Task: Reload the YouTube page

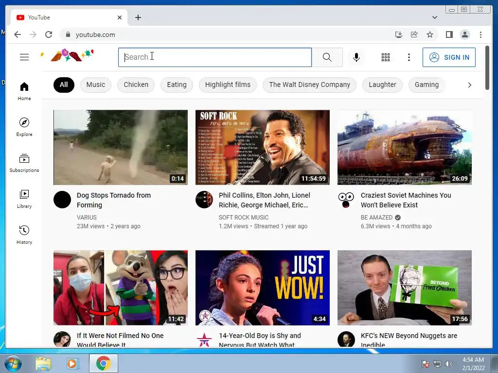Action: [x=49, y=34]
